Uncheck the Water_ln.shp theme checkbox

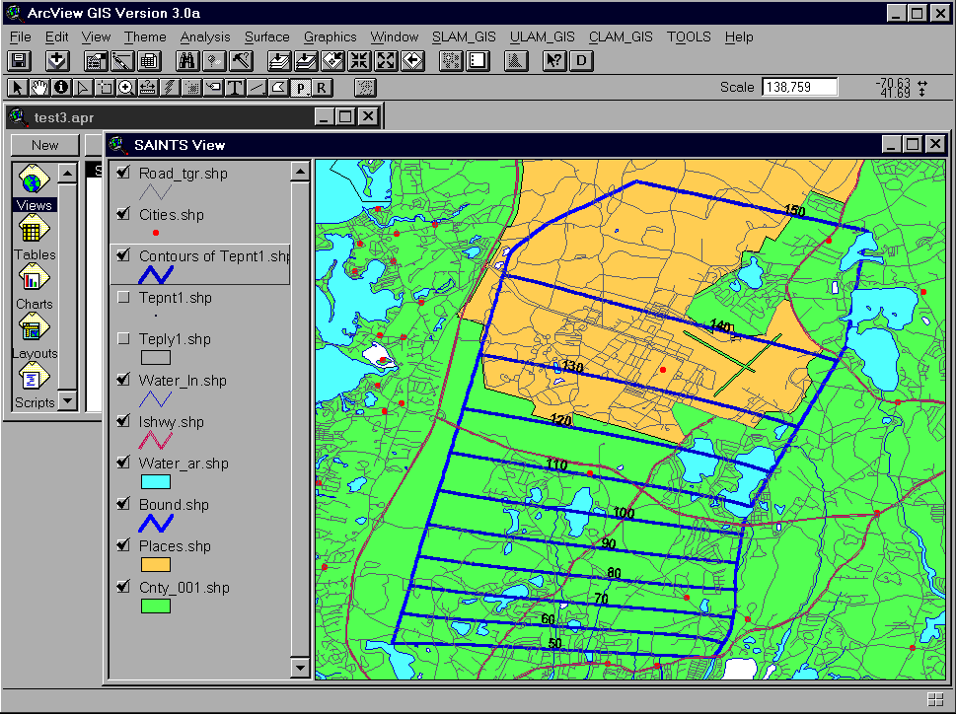[x=123, y=380]
